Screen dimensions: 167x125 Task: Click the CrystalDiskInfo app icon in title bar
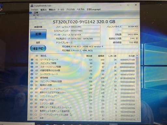pos(32,6)
